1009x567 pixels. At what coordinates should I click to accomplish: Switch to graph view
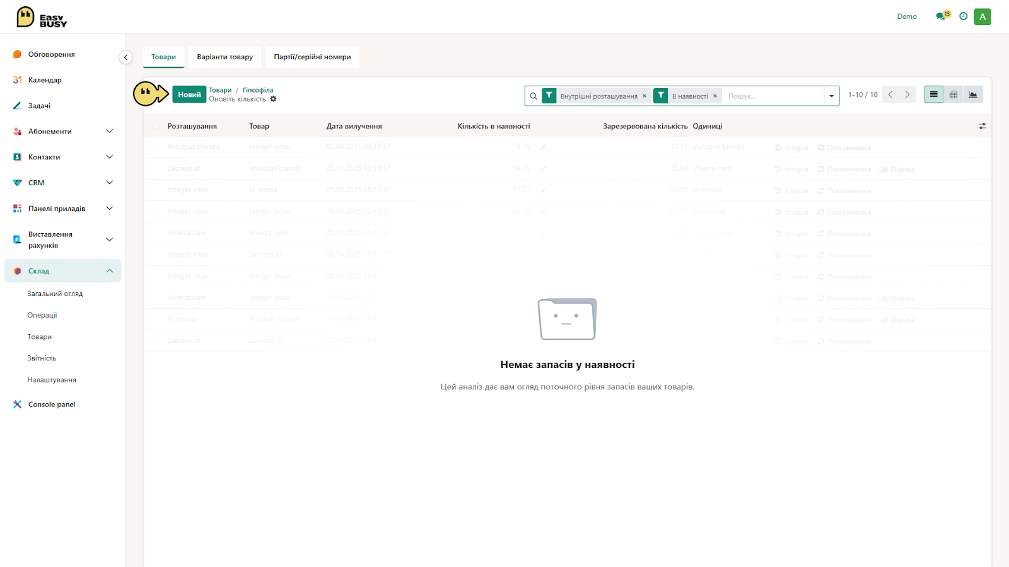point(973,94)
